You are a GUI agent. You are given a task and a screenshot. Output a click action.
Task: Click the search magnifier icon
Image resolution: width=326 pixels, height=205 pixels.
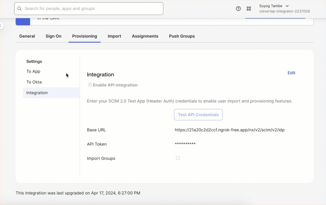(19, 8)
